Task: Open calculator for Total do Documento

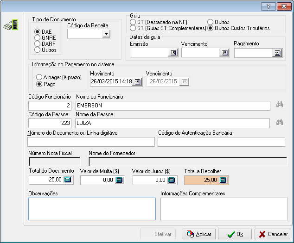Action: pyautogui.click(x=68, y=180)
